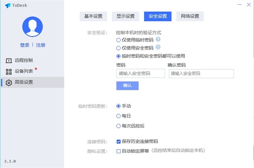Image resolution: width=254 pixels, height=168 pixels.
Task: Click the 确认 button
Action: coord(127,85)
